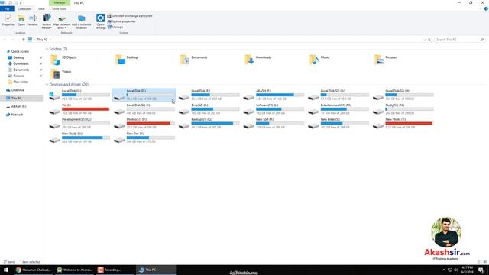Switch to the View ribbon tab
This screenshot has height=275, width=489.
pyautogui.click(x=41, y=8)
